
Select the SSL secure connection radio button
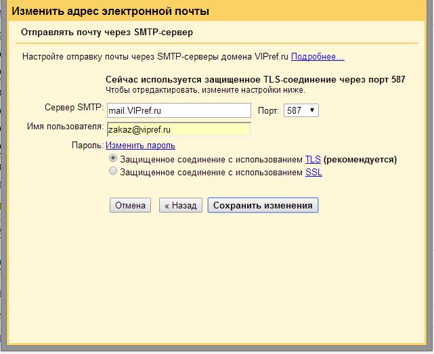pos(112,173)
